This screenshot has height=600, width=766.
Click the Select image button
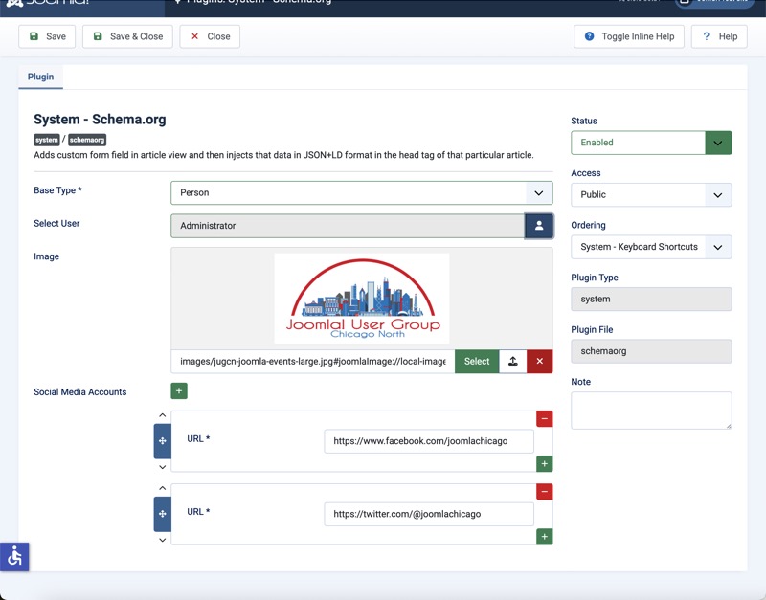coord(477,362)
